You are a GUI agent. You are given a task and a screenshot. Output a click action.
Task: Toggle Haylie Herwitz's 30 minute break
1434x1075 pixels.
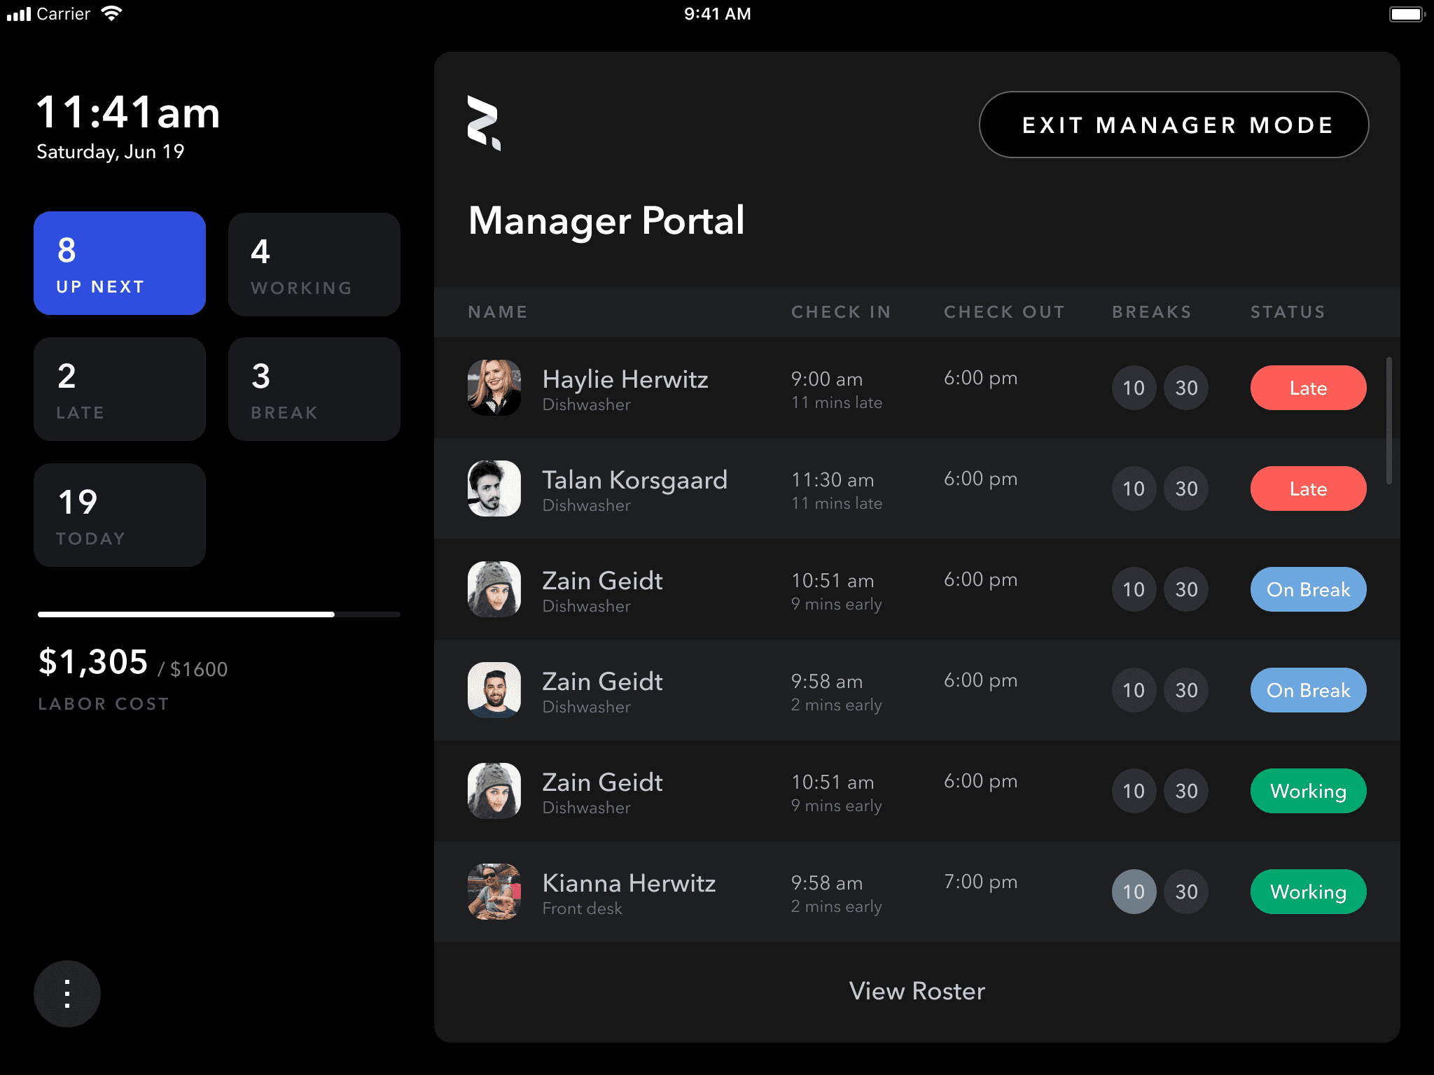click(1186, 388)
